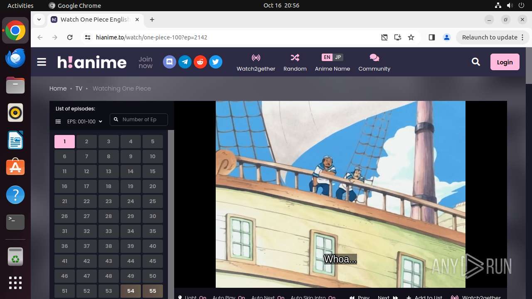This screenshot has height=299, width=532.
Task: Bookmark this page with the star
Action: (x=411, y=37)
